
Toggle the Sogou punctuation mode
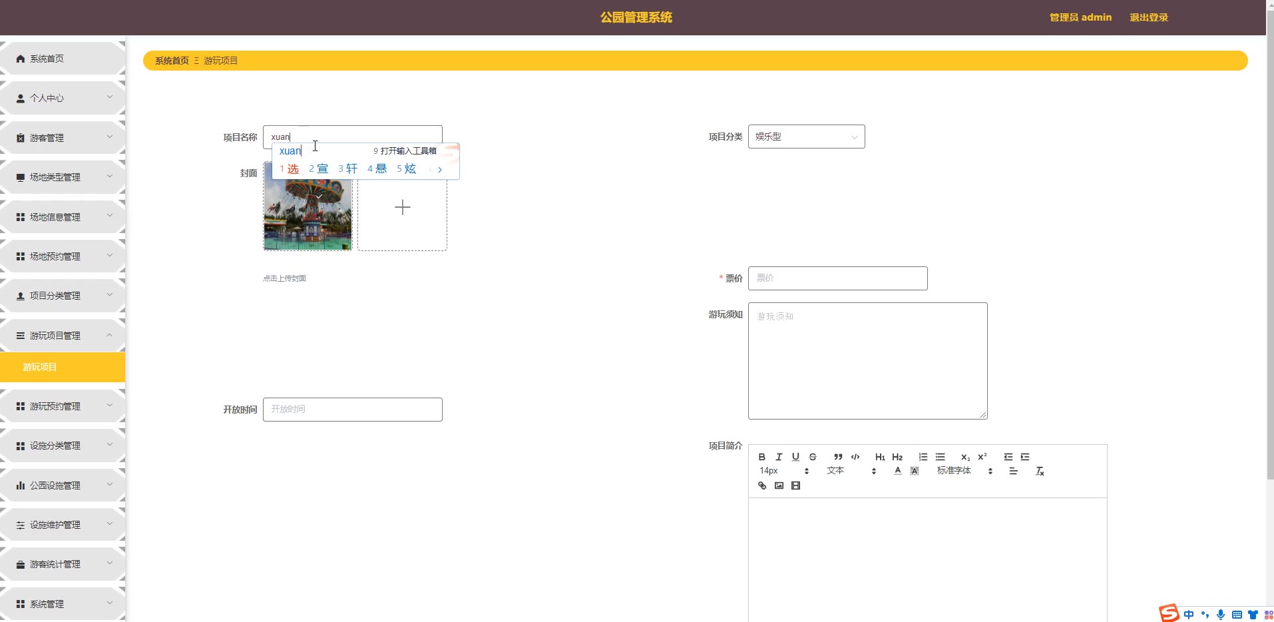[1205, 615]
